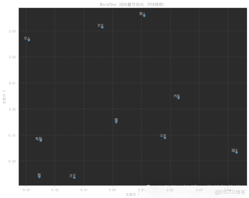The width and height of the screenshot is (249, 198).
Task: Click the data point labeled 男人
Action: coord(144,16)
